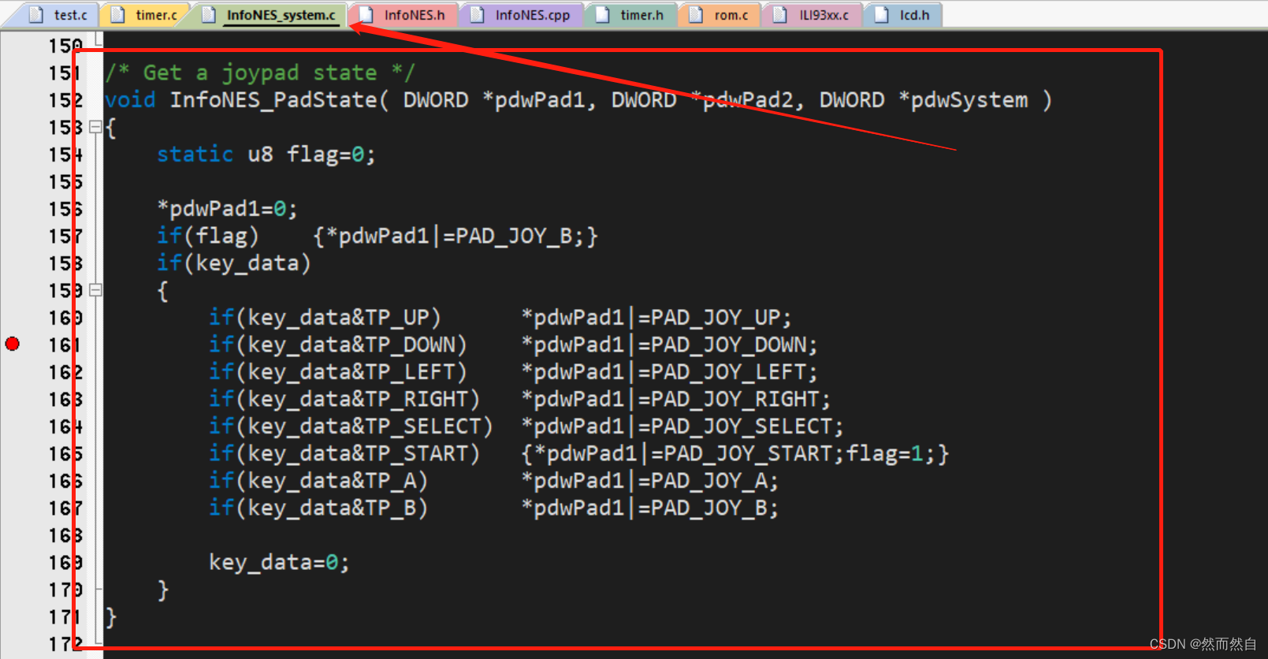
Task: Click '*pdwPad1|=PAD_JOY_RIGHT;' statement
Action: [x=676, y=399]
